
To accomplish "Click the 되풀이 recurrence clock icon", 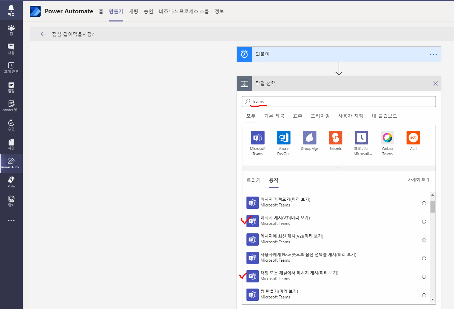I will coord(244,54).
